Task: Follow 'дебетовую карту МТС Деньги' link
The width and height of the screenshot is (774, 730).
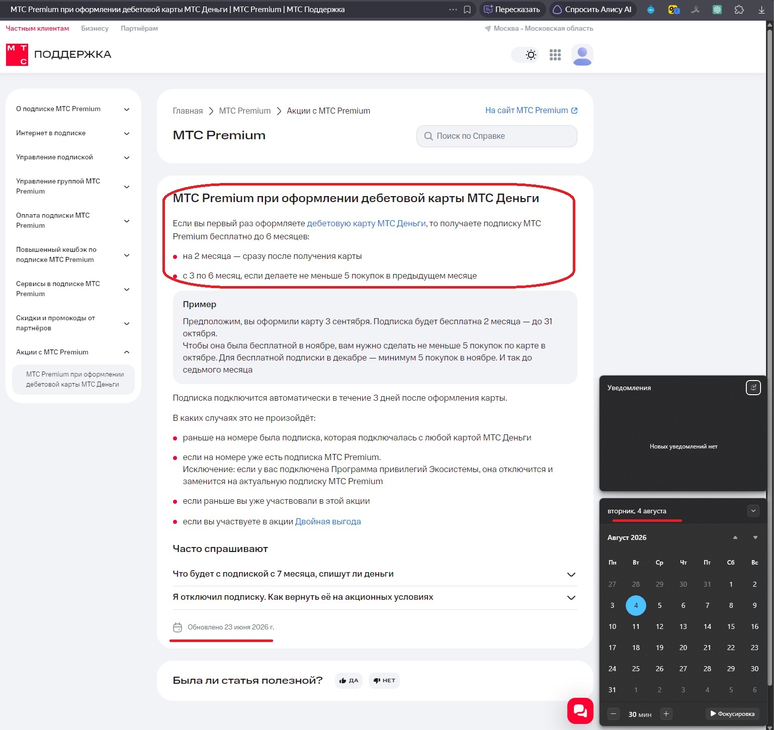Action: [x=366, y=224]
